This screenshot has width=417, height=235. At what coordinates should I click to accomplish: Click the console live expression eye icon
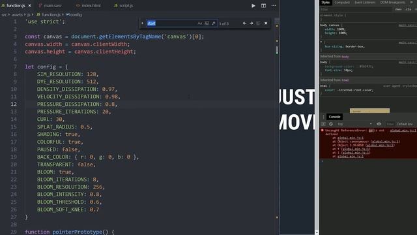[x=379, y=124]
